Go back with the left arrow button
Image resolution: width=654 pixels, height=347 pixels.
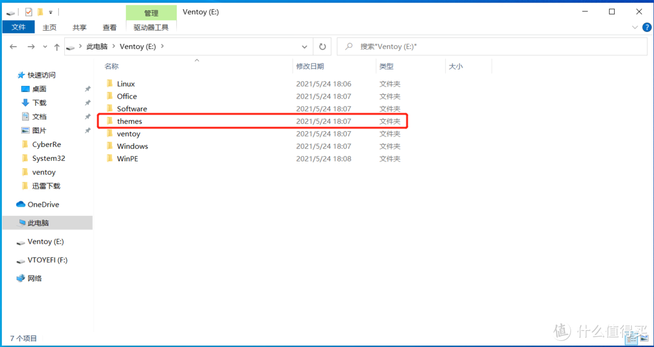pos(13,47)
